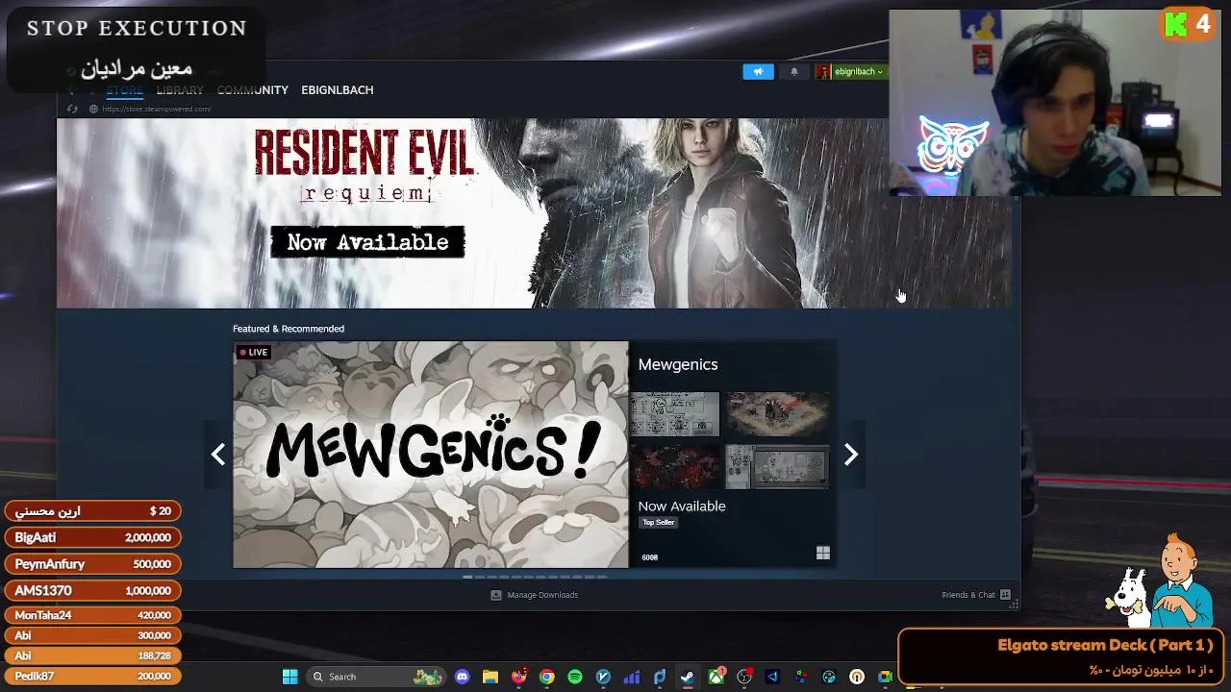
Task: Go to previous featured carousel item
Action: point(218,454)
